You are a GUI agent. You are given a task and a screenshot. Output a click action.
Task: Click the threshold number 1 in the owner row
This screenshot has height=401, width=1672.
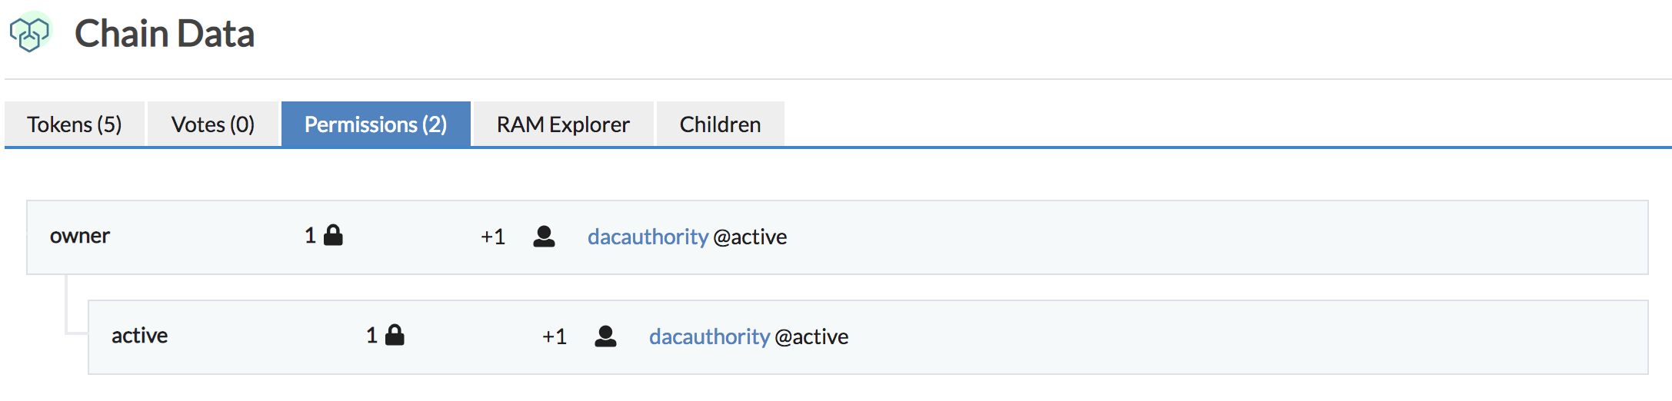coord(310,235)
